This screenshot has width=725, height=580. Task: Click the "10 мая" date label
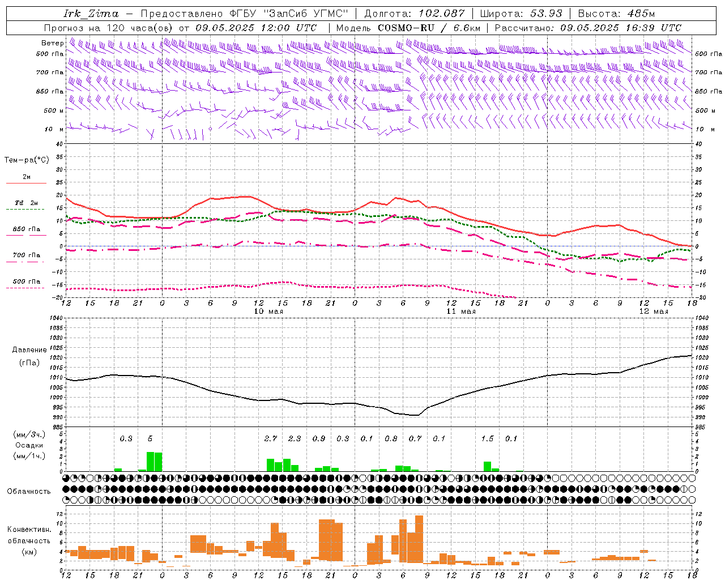click(268, 312)
